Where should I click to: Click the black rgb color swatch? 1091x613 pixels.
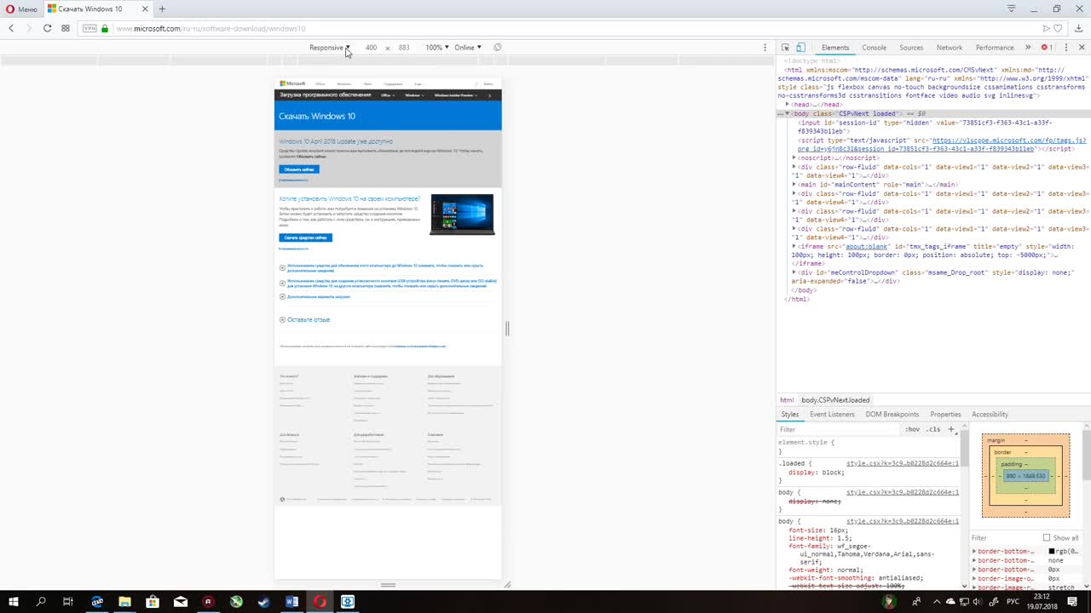(x=1052, y=551)
